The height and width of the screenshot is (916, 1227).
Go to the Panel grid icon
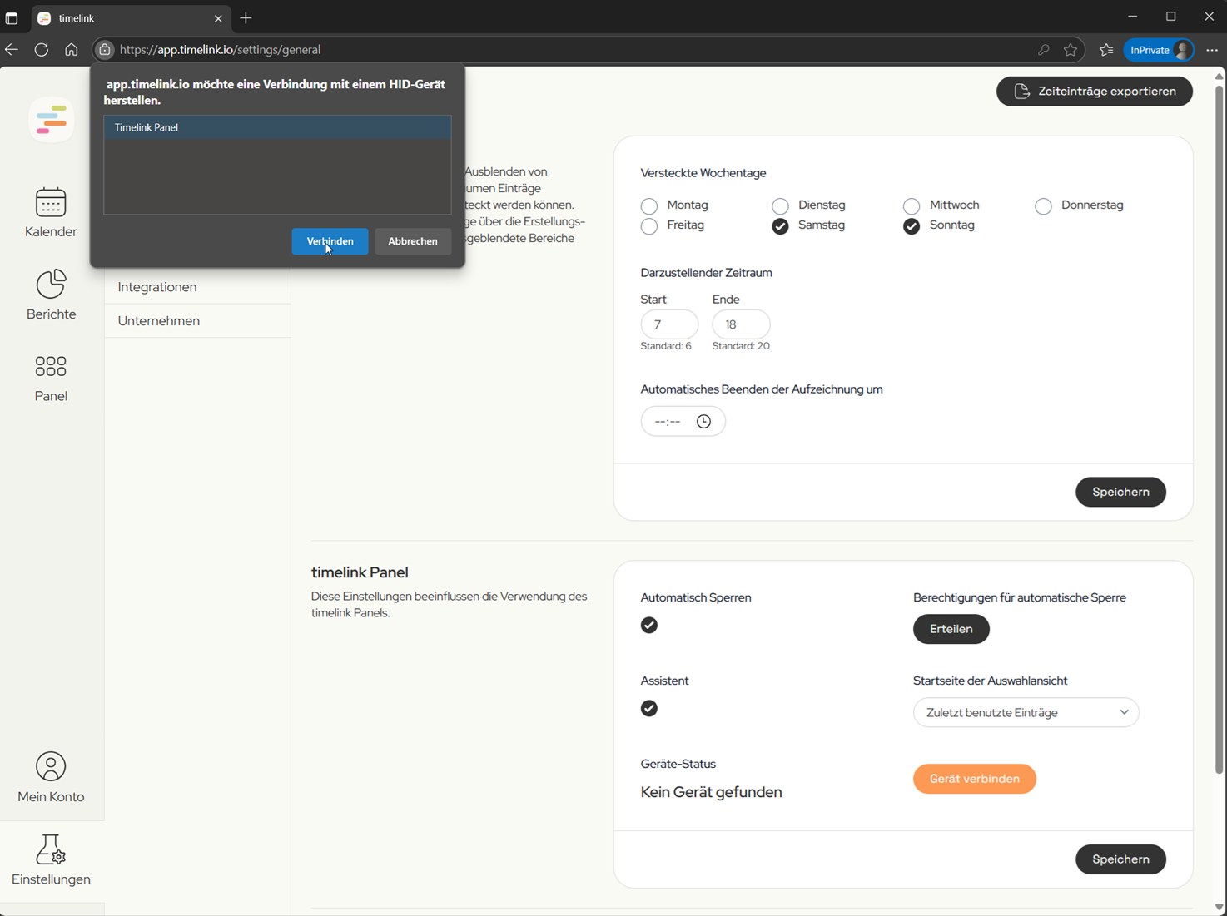51,367
